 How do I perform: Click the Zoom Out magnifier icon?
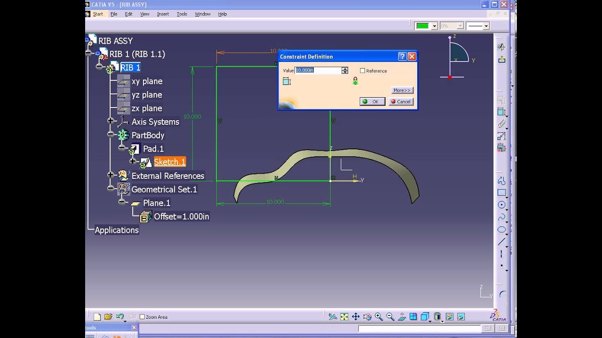pyautogui.click(x=390, y=317)
